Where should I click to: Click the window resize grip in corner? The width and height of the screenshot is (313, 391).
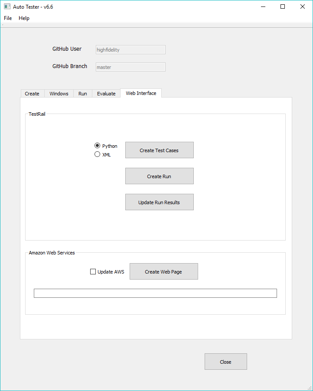click(310, 388)
